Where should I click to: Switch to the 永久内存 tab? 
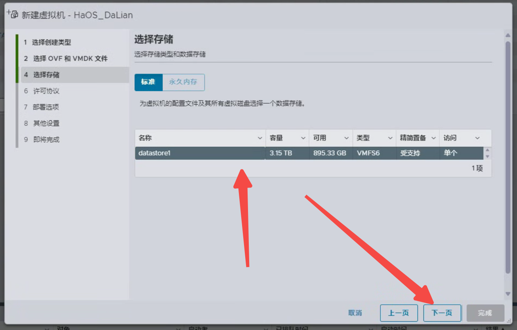click(183, 82)
